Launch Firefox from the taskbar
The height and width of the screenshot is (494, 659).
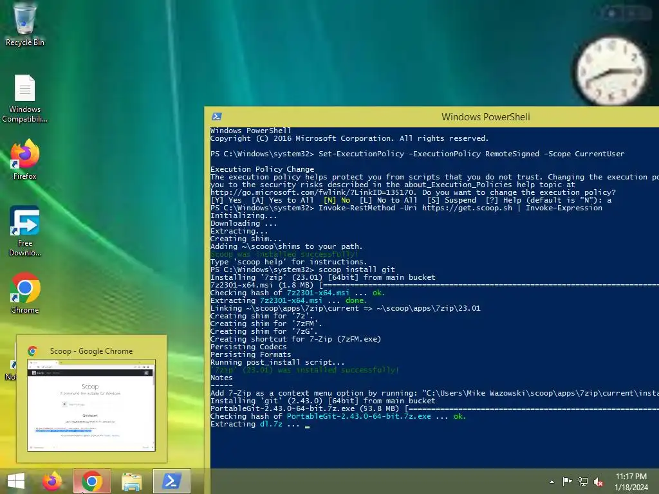click(x=52, y=481)
